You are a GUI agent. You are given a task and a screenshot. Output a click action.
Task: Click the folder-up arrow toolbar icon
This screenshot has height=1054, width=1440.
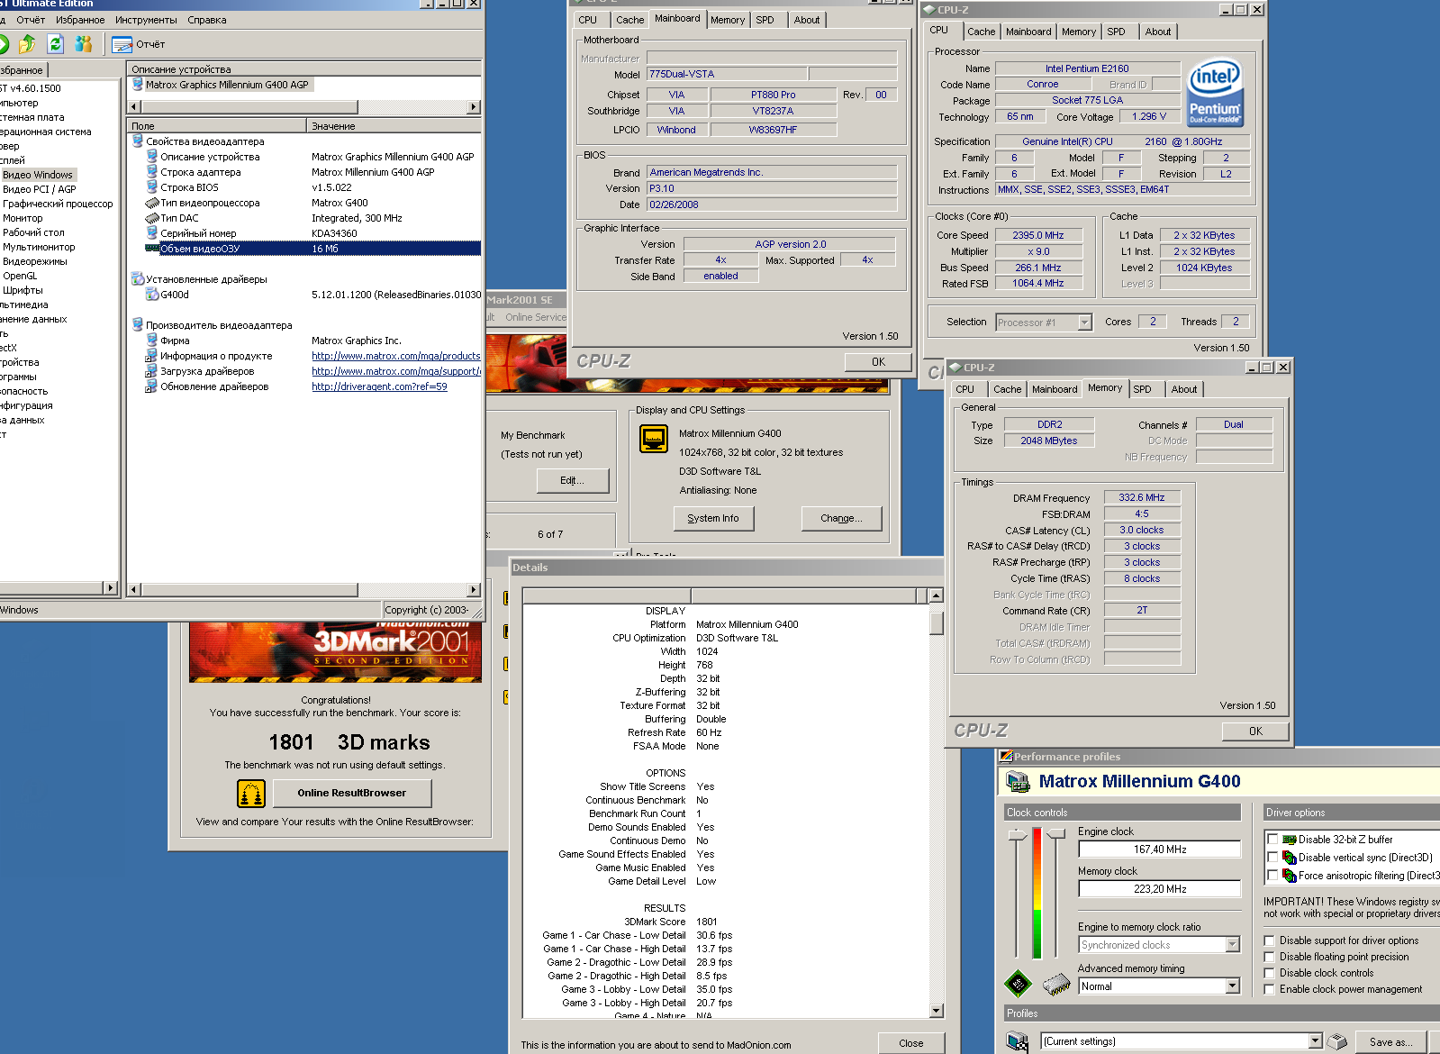(27, 43)
